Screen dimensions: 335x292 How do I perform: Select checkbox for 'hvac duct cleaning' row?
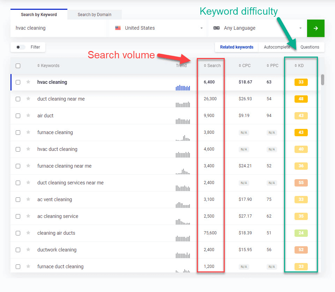(18, 149)
